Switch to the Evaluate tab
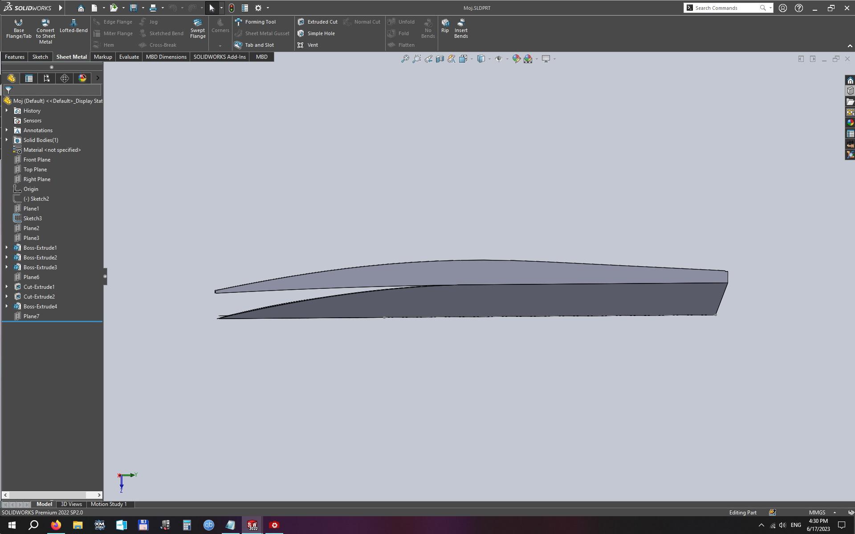The width and height of the screenshot is (855, 534). 129,57
